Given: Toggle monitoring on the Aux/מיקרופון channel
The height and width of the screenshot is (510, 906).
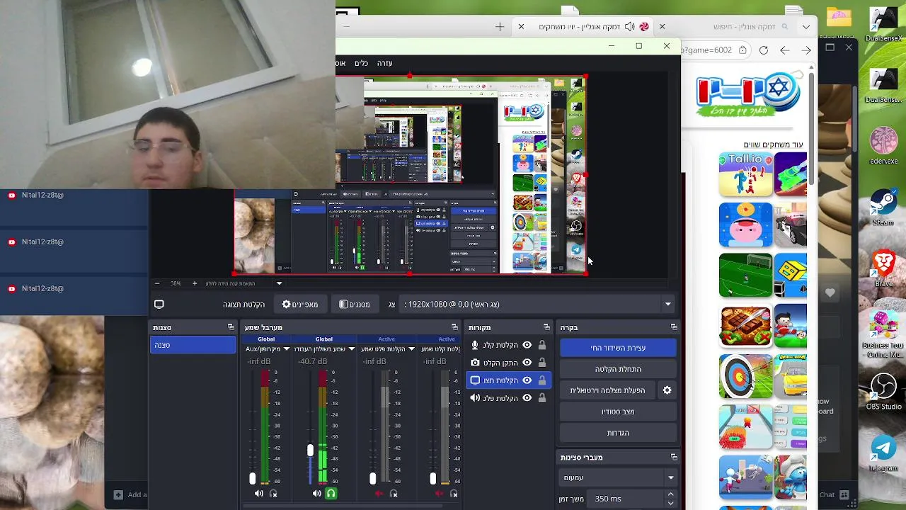Looking at the screenshot, I should click(x=273, y=494).
